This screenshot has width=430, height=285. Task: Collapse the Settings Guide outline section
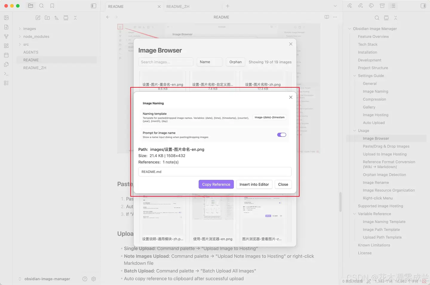[x=355, y=76]
